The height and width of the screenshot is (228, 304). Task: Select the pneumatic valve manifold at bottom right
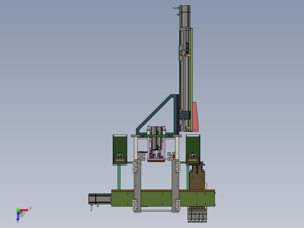197,214
